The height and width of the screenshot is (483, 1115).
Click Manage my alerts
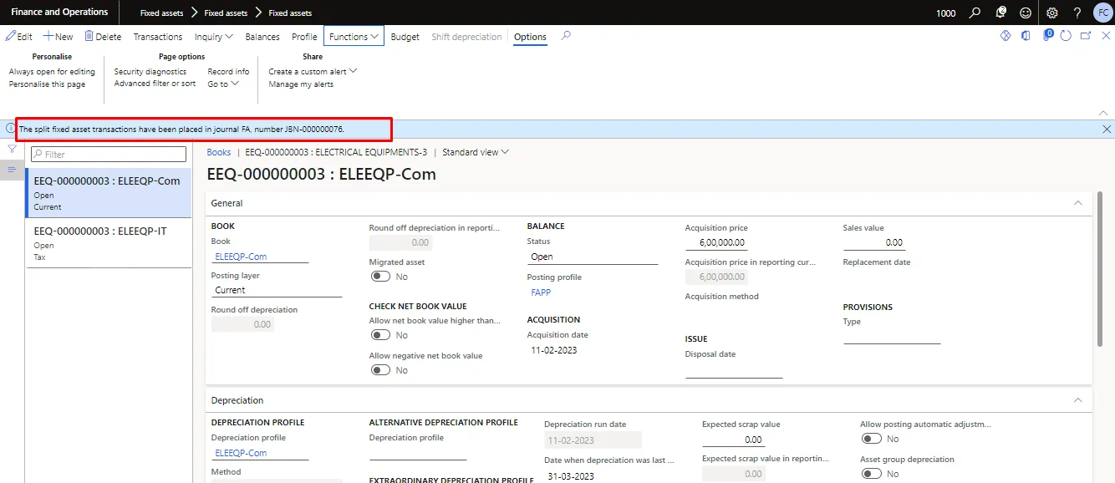(301, 84)
